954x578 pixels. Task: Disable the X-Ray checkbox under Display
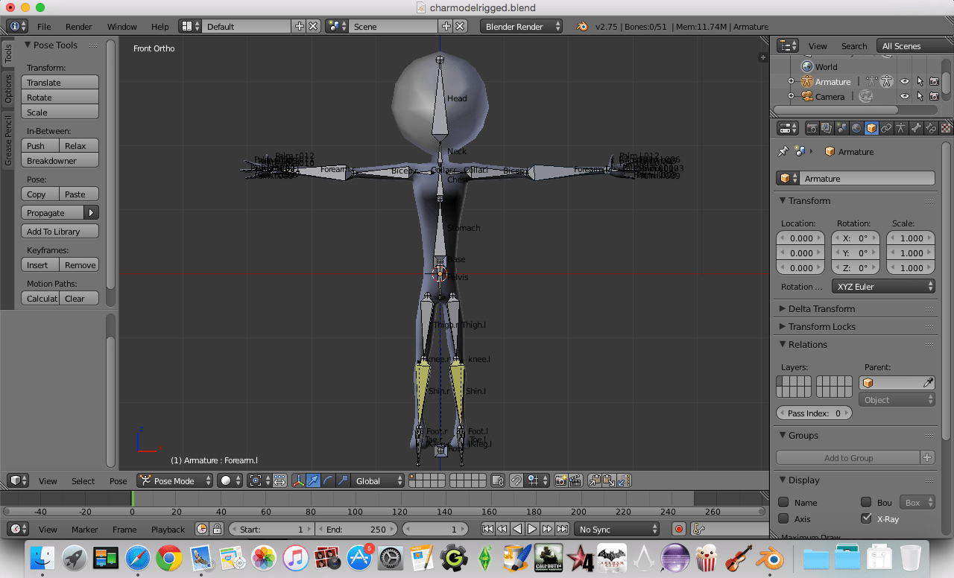coord(866,518)
